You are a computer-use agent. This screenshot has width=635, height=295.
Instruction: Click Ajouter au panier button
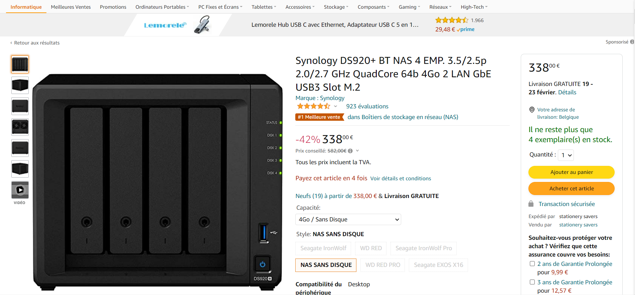click(571, 172)
